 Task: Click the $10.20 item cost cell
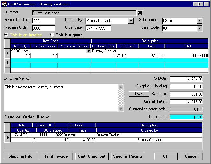click(x=127, y=56)
